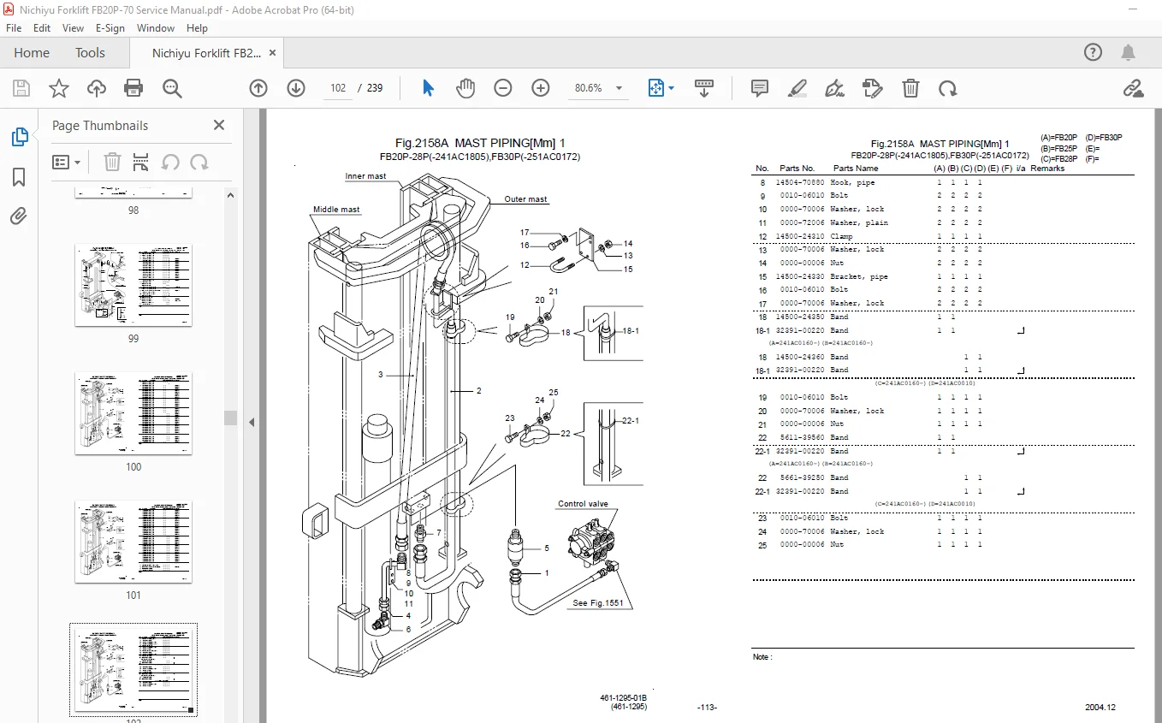The image size is (1162, 723).
Task: Open the File menu
Action: (x=14, y=28)
